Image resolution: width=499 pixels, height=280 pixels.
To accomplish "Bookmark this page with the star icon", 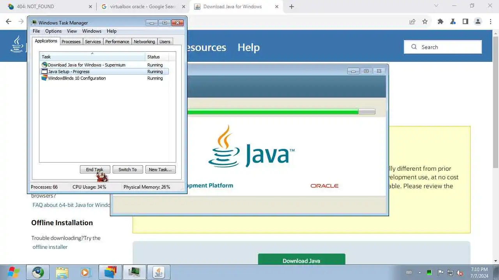I will click(425, 22).
